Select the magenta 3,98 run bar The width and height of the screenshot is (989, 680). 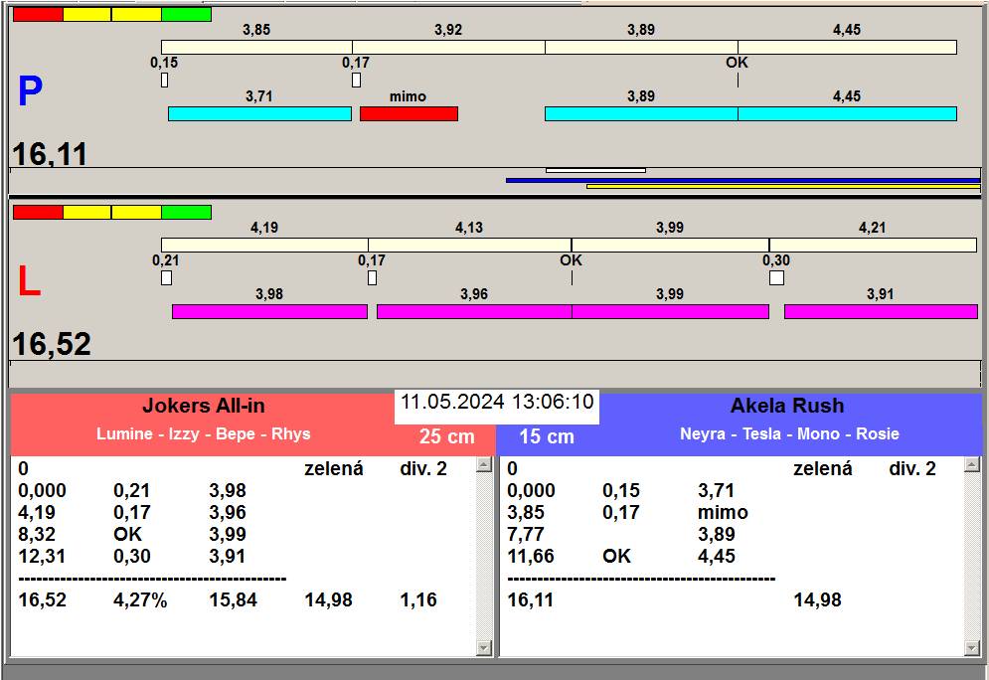[x=269, y=311]
